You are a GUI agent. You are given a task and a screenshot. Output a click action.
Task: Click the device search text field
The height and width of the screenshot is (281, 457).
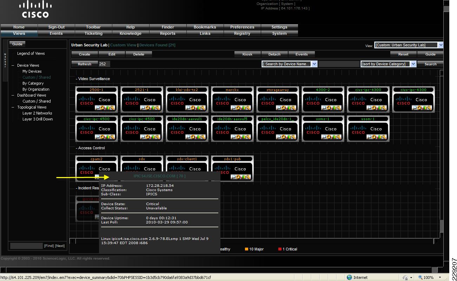pos(339,64)
